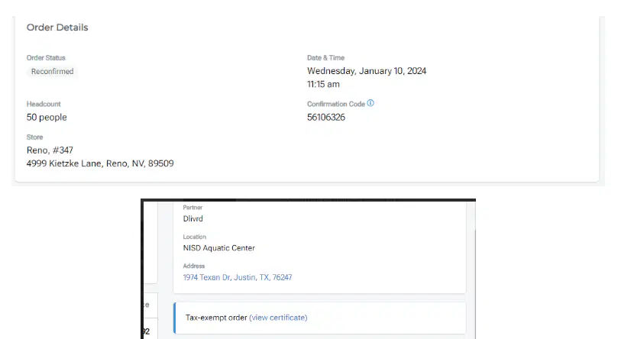The width and height of the screenshot is (618, 339).
Task: Click the Order Status label
Action: click(46, 58)
